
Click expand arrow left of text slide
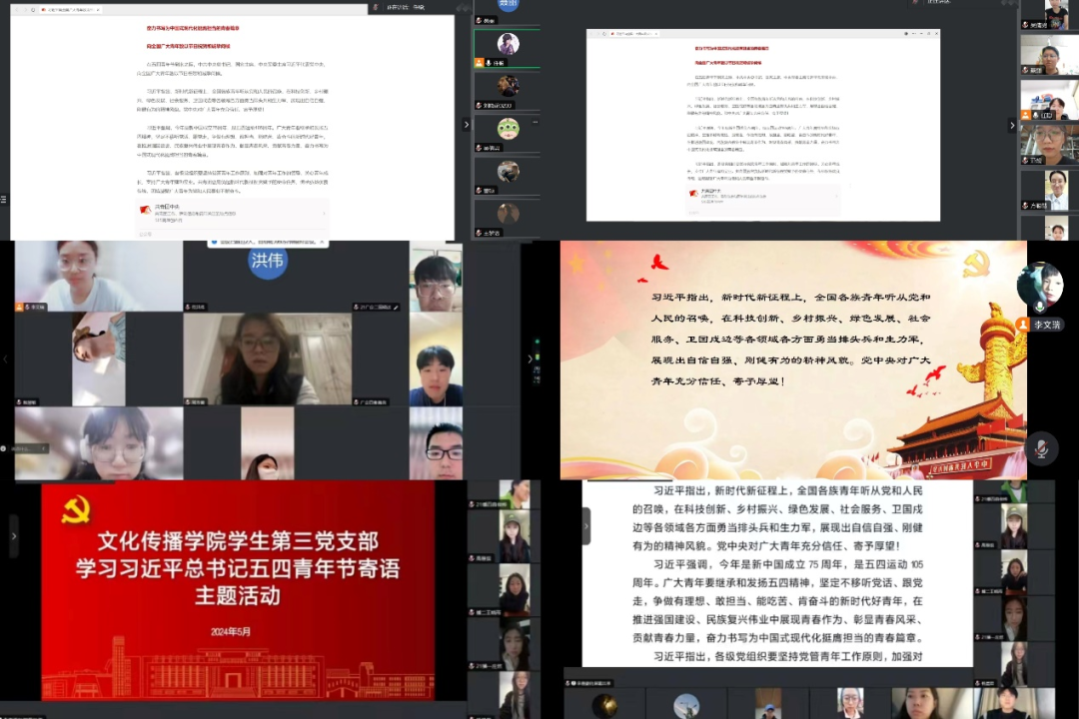coord(585,526)
